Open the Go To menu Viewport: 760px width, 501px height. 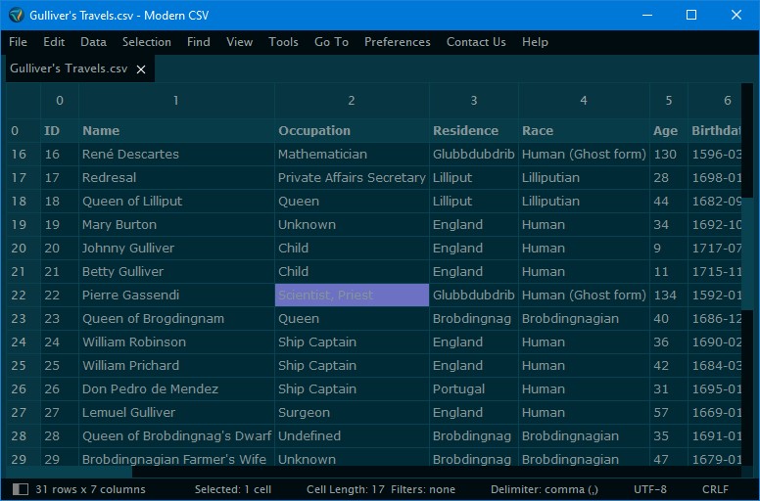(332, 42)
